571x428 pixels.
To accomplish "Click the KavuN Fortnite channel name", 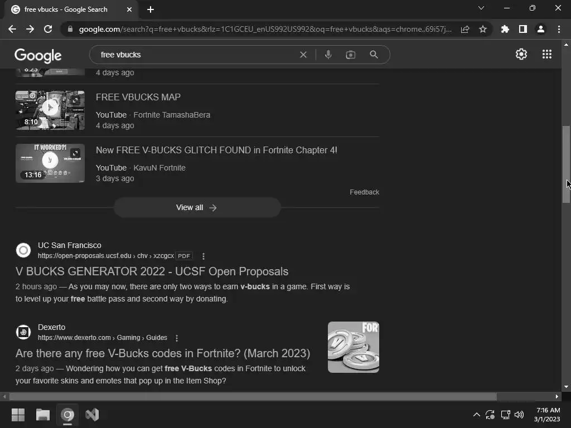I will 159,168.
